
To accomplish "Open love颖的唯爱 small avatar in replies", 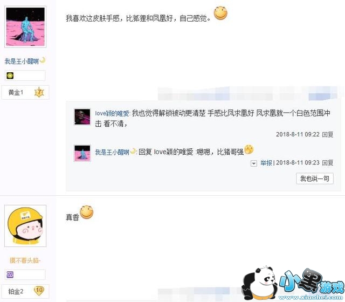I will (82, 116).
